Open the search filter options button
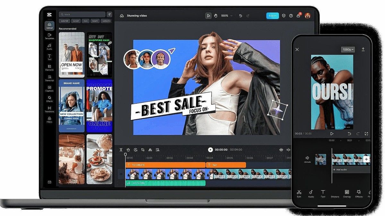 pyautogui.click(x=109, y=14)
